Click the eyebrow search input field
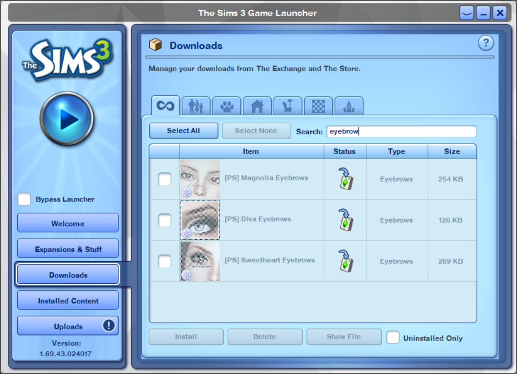Screen dimensions: 517x374 [401, 131]
